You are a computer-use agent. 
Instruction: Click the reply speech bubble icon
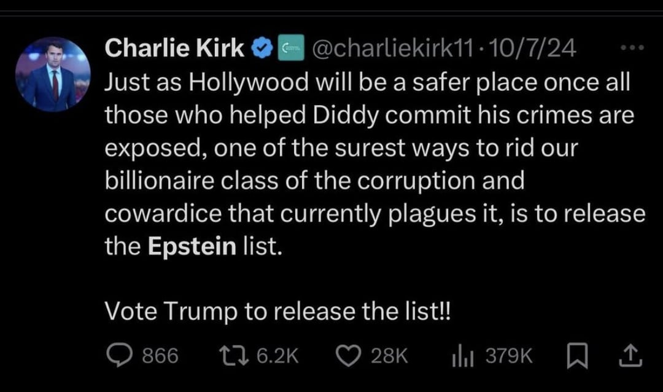point(120,355)
